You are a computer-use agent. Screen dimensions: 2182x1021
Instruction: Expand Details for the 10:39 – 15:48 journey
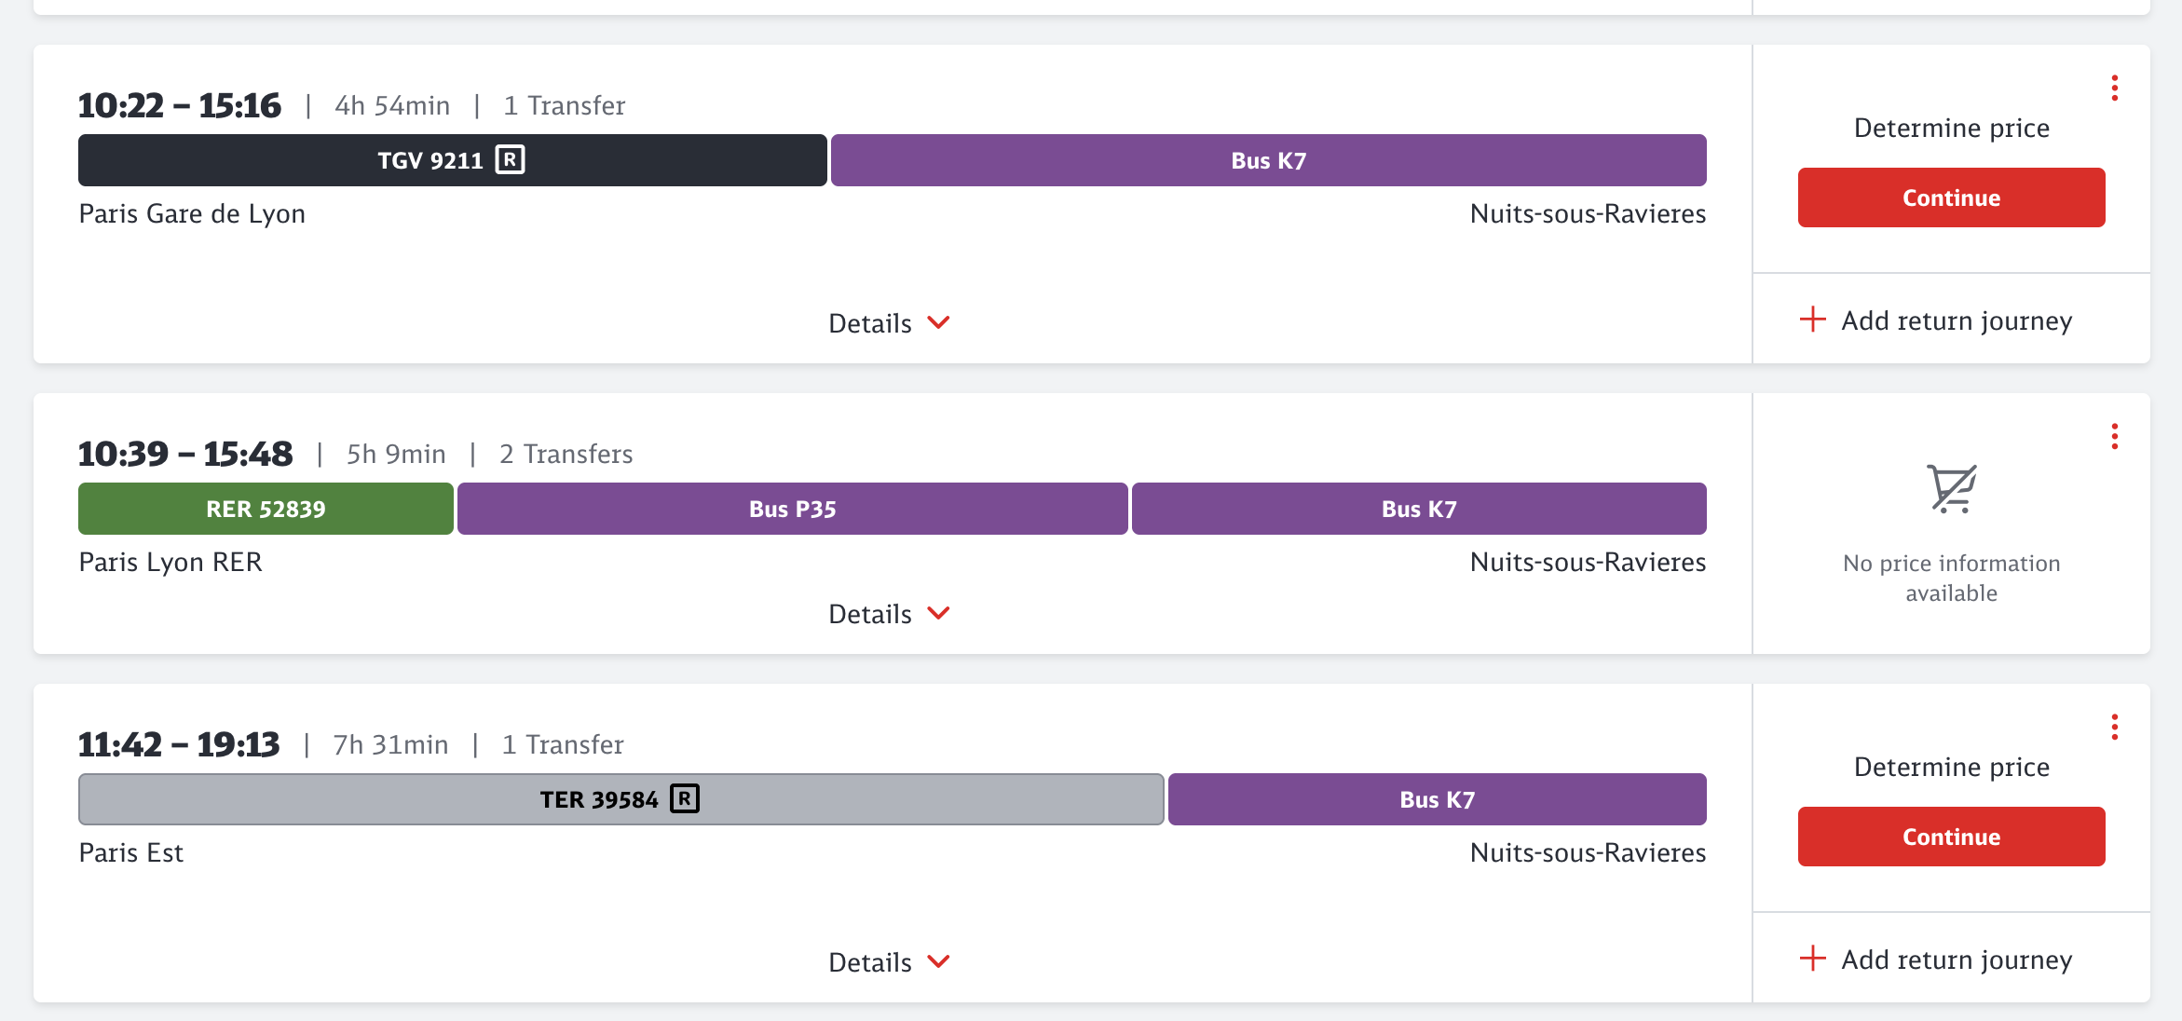(x=888, y=614)
